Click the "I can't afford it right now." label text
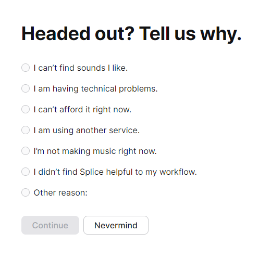The image size is (259, 272). tap(82, 110)
